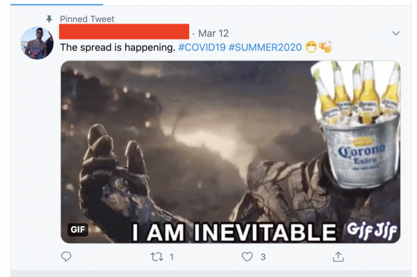Click the pushpin icon beside Pinned Tweet
This screenshot has height=277, width=417.
click(x=49, y=19)
